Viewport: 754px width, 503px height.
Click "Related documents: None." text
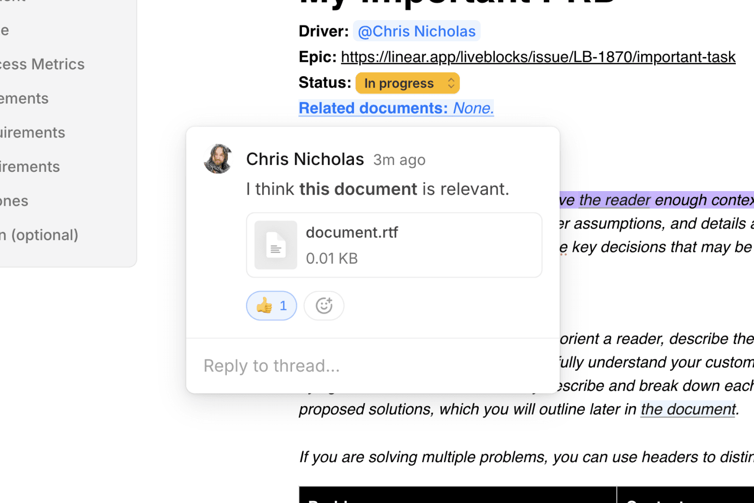(x=396, y=108)
